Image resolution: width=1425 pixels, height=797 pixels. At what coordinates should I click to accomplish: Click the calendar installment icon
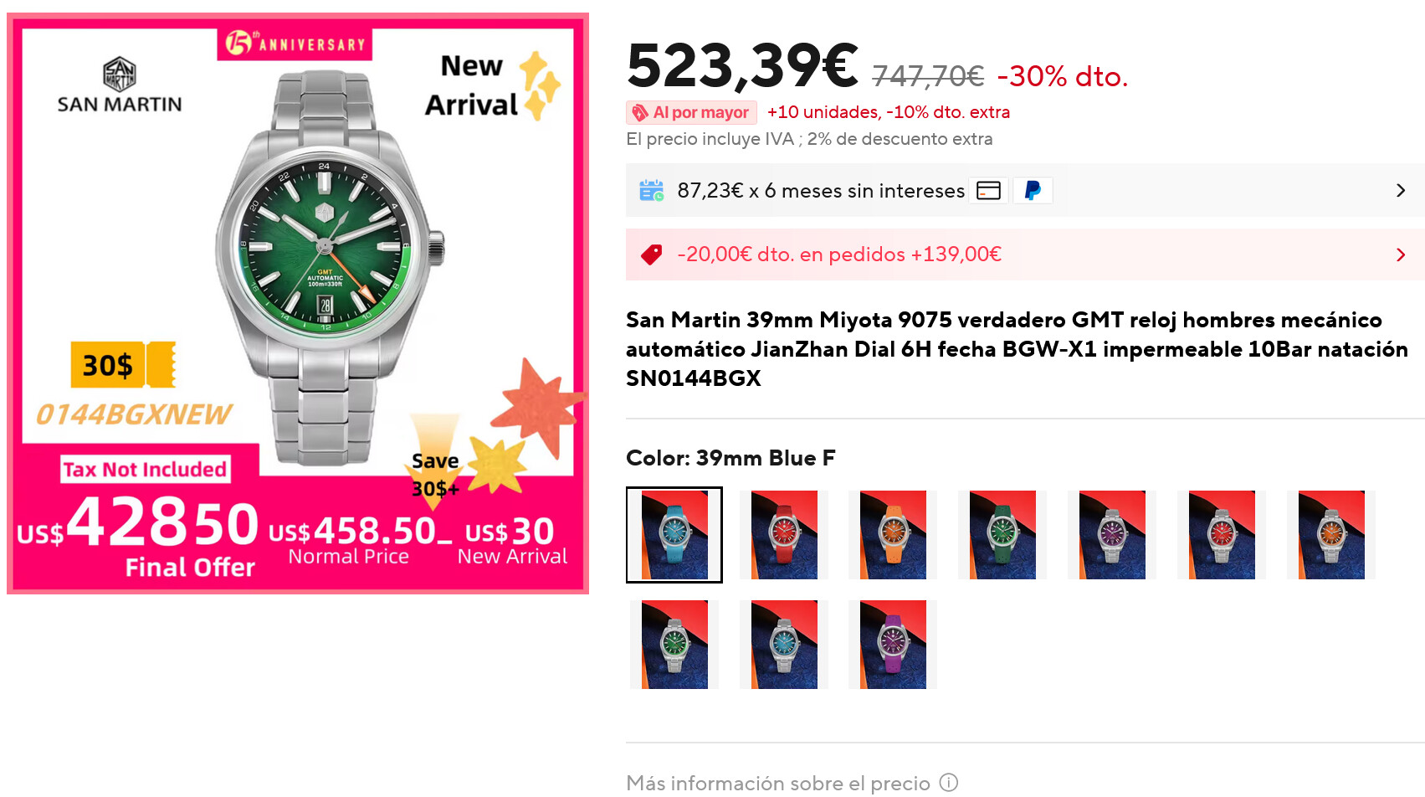[651, 191]
